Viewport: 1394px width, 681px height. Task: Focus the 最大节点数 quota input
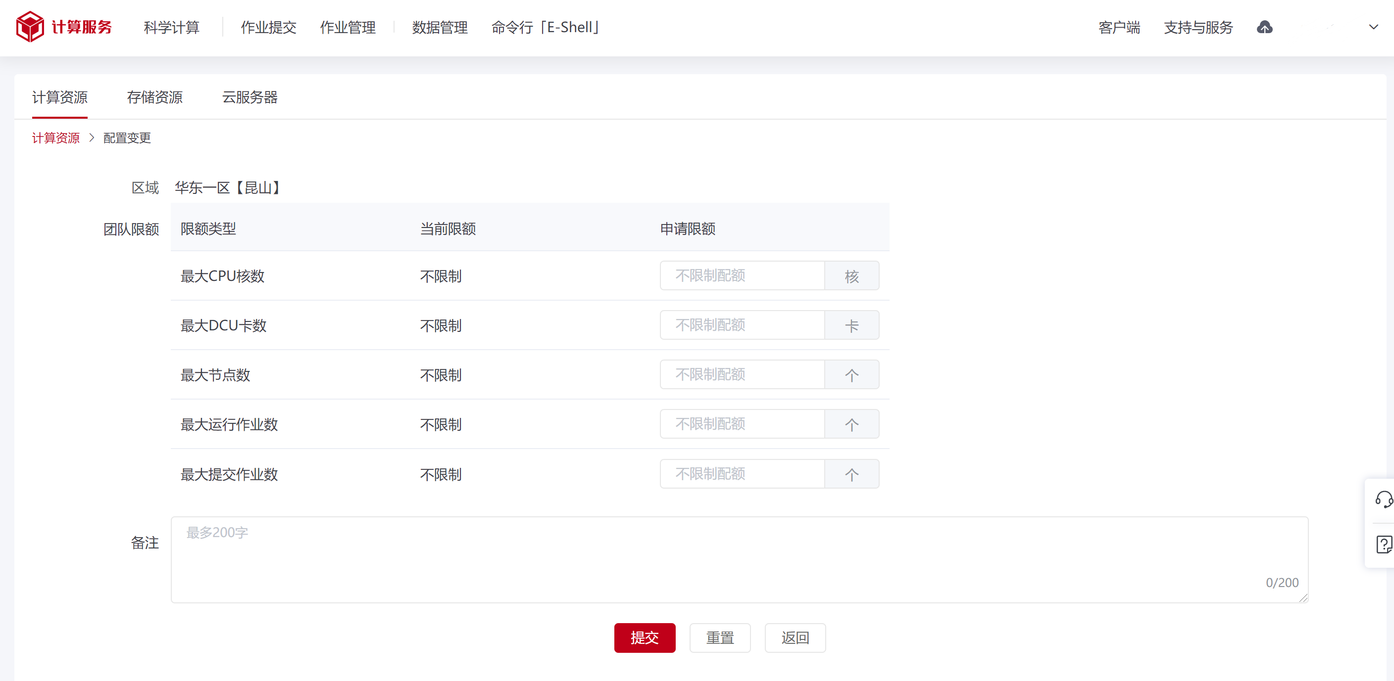click(x=742, y=374)
